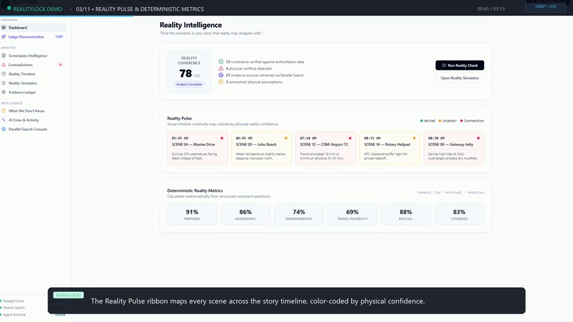
Task: Click the Reality Timeline clock icon
Action: coord(4,74)
